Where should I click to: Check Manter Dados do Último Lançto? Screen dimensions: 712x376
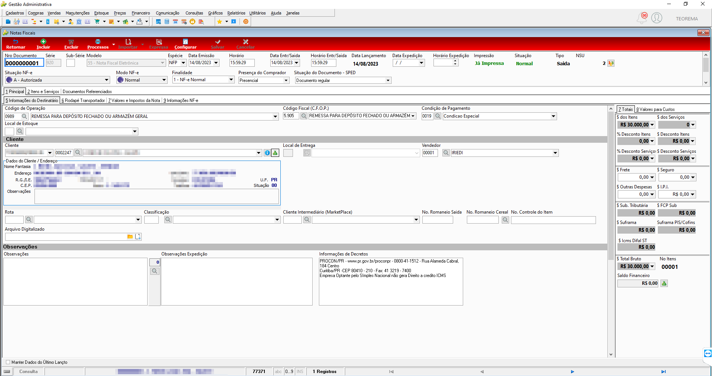8,362
